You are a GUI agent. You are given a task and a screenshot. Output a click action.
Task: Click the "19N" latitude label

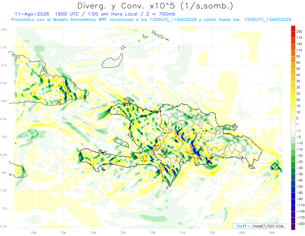point(4,137)
